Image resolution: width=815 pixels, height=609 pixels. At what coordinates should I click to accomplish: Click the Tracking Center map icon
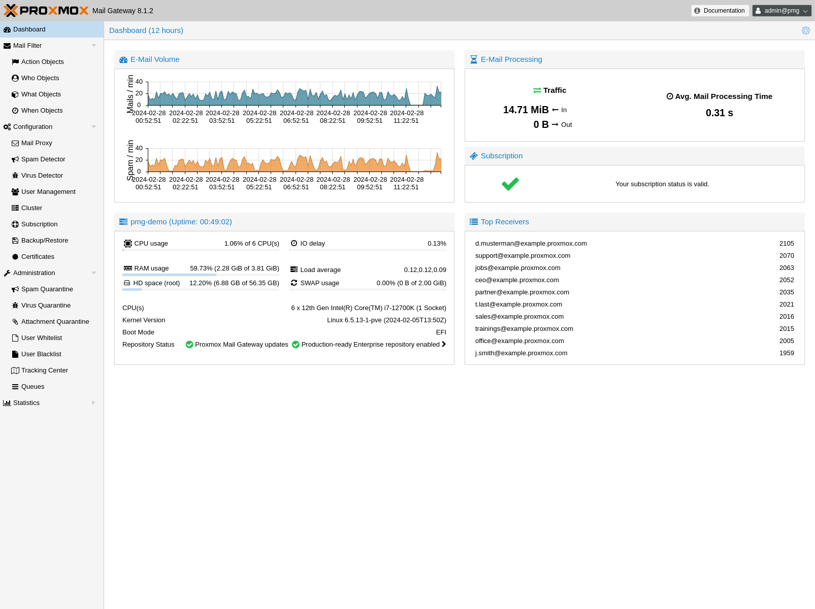[x=15, y=370]
